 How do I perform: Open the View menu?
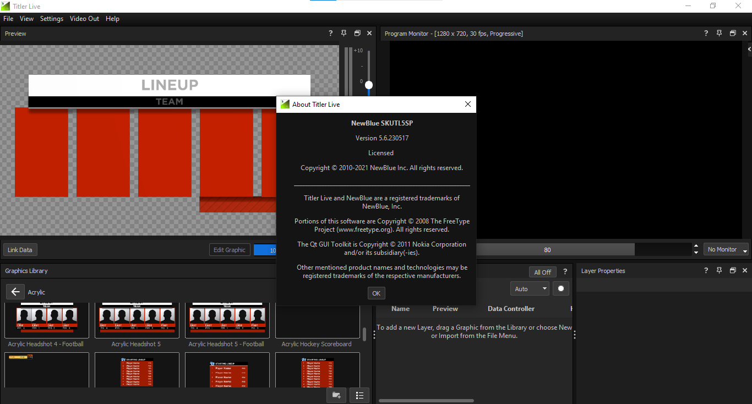tap(26, 19)
